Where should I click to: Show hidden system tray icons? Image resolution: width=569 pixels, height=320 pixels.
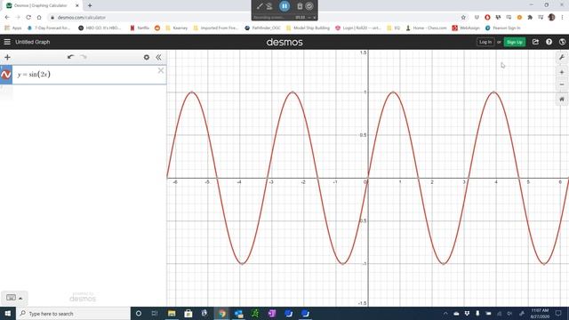pyautogui.click(x=445, y=314)
